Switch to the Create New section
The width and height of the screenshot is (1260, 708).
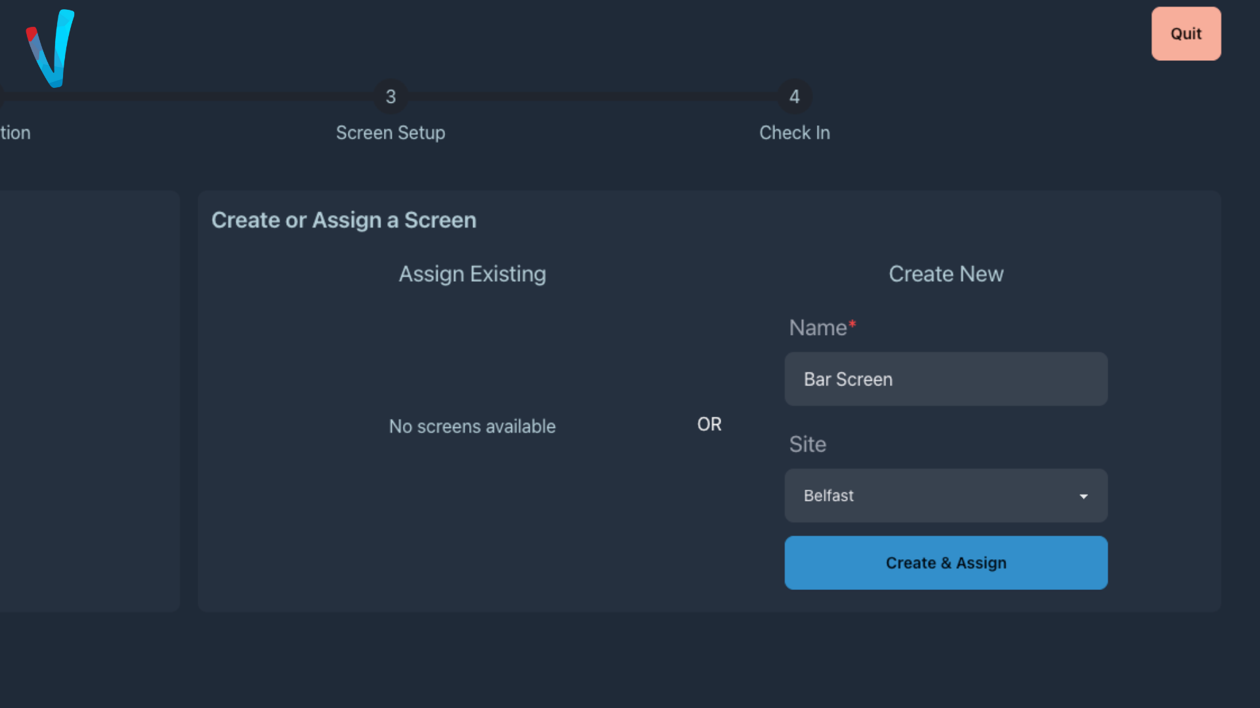coord(946,274)
